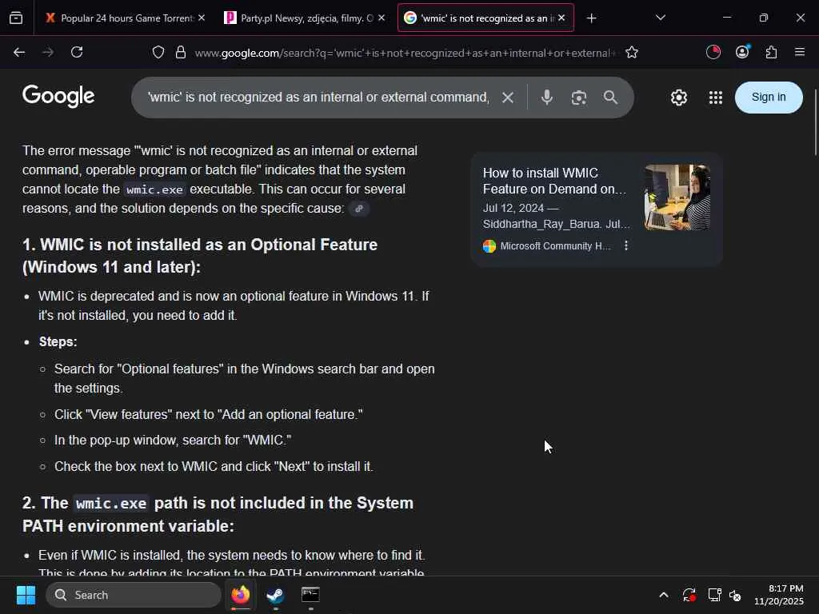The image size is (819, 614).
Task: Open How to install WMIC Feature article
Action: pos(555,181)
